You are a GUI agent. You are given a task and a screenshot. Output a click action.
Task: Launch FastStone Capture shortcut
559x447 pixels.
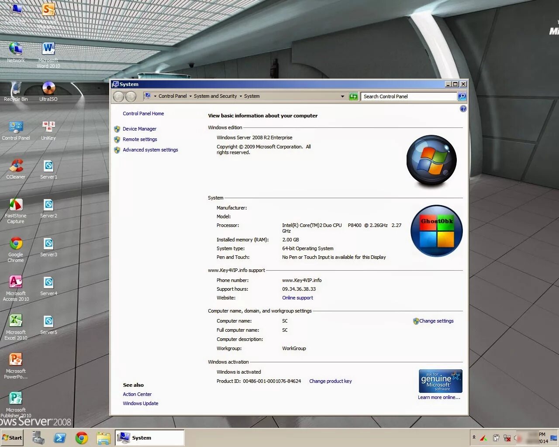16,210
